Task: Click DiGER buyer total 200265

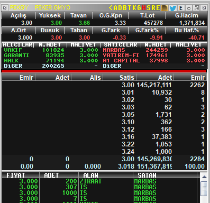Action: tap(53, 66)
